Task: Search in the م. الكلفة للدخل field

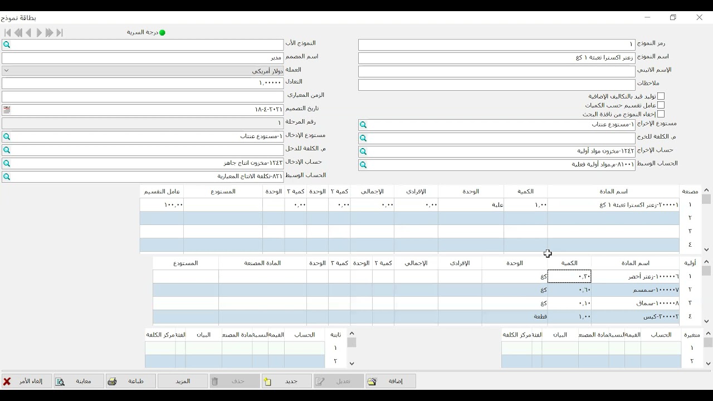Action: [x=7, y=150]
